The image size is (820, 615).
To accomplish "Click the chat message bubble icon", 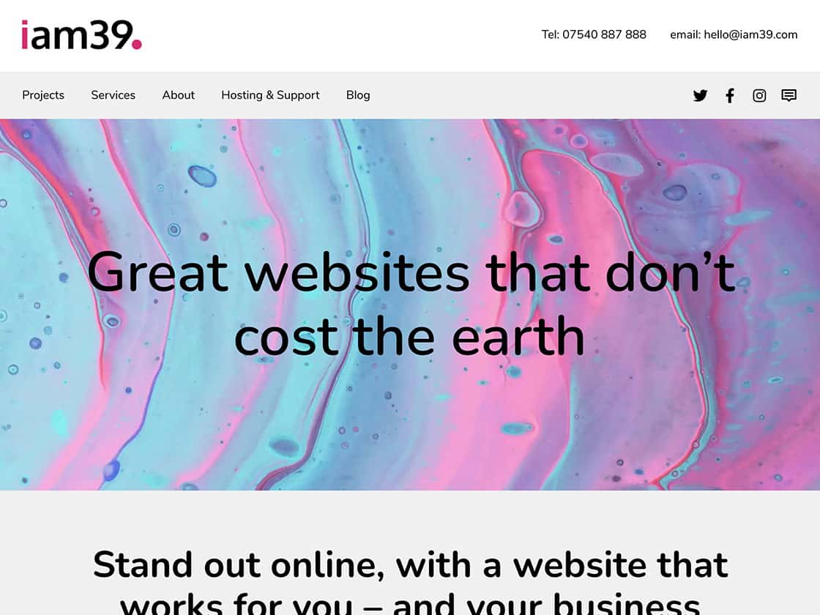I will (789, 95).
